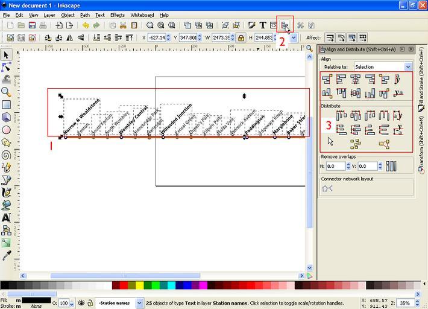Open the Whiteboard menu
Image resolution: width=428 pixels, height=309 pixels.
(x=142, y=15)
